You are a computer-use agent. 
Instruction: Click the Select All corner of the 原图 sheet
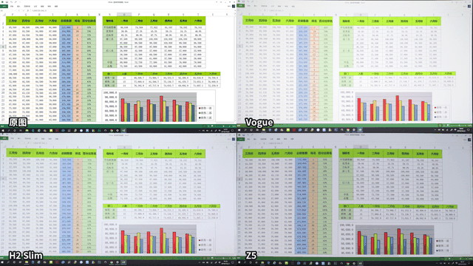click(4, 15)
